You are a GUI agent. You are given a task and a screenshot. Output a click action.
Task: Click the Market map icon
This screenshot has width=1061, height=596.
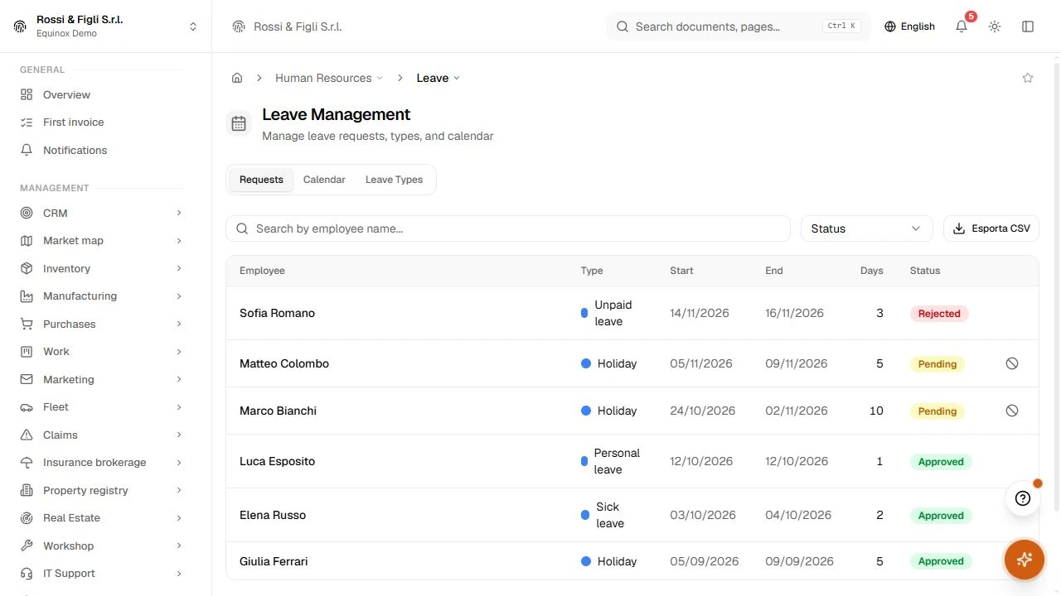(x=27, y=241)
